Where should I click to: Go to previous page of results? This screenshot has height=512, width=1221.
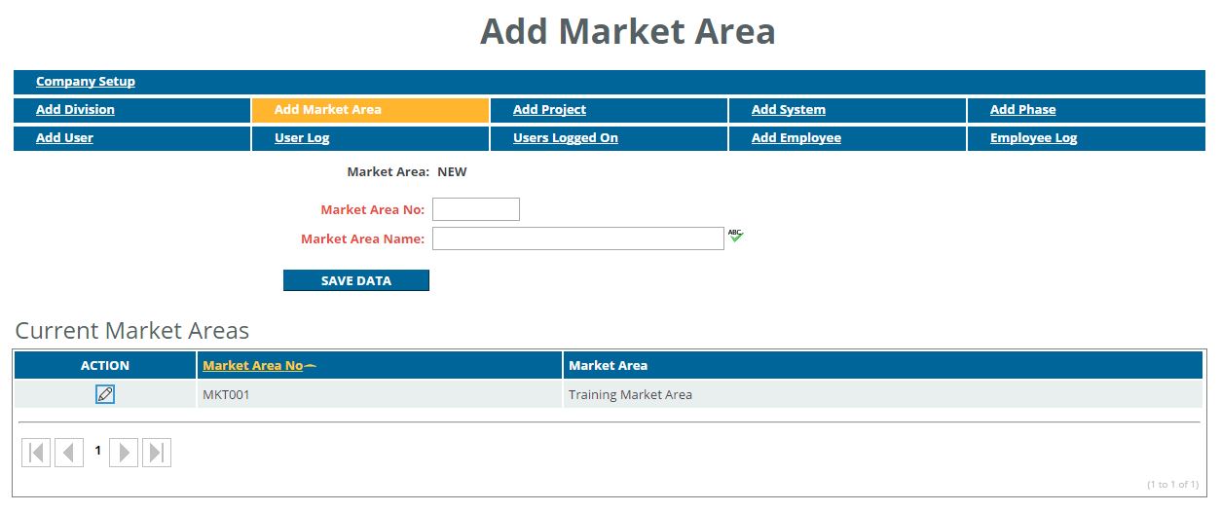coord(69,453)
